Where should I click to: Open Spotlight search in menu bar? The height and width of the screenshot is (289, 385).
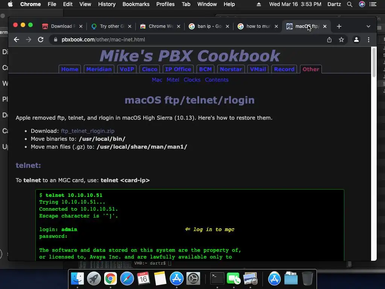[x=350, y=4]
